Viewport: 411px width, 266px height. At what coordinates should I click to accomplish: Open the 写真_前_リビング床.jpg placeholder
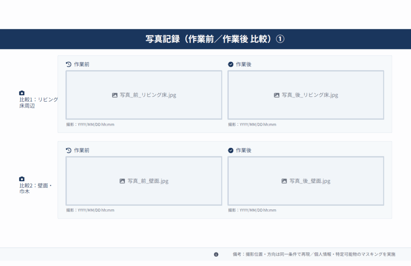click(144, 95)
